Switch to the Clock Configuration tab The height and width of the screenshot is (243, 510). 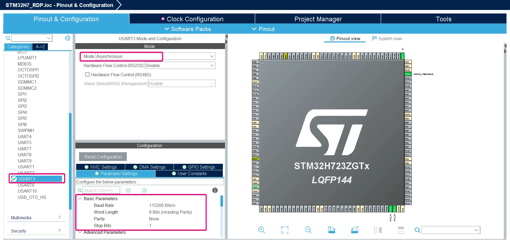point(192,19)
